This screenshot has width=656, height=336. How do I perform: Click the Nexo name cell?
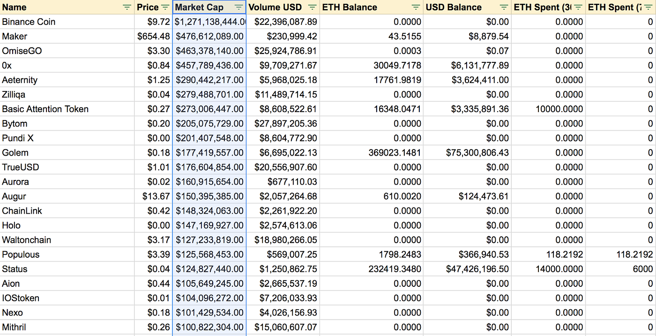click(x=67, y=312)
